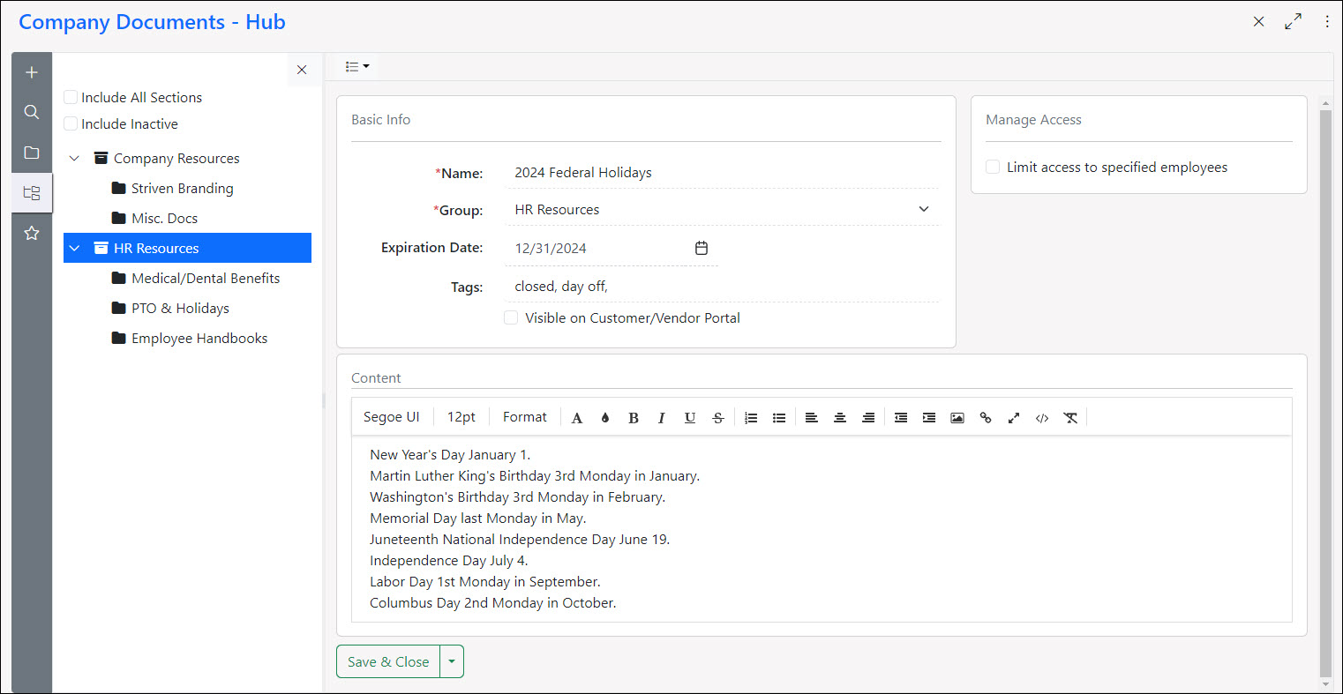Insert a hyperlink into content
The width and height of the screenshot is (1343, 694).
986,418
